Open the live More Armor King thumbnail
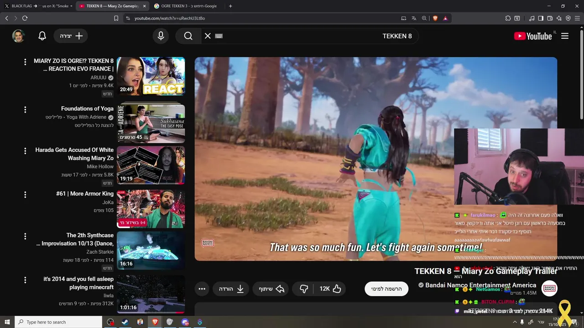This screenshot has width=584, height=328. tap(151, 209)
